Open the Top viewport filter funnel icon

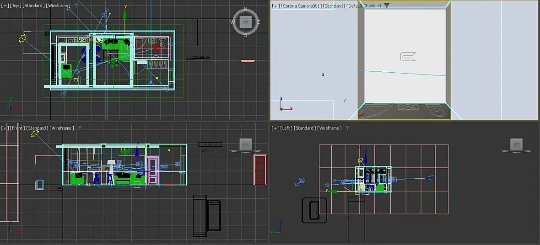(76, 5)
